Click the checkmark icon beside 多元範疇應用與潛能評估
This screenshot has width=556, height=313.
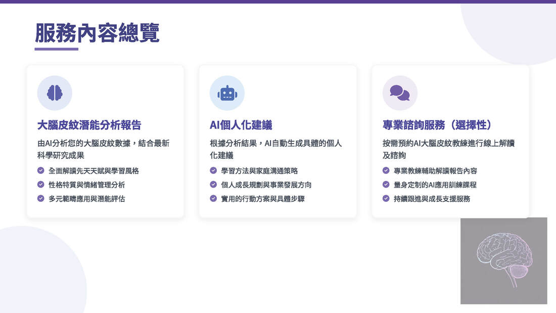(41, 198)
